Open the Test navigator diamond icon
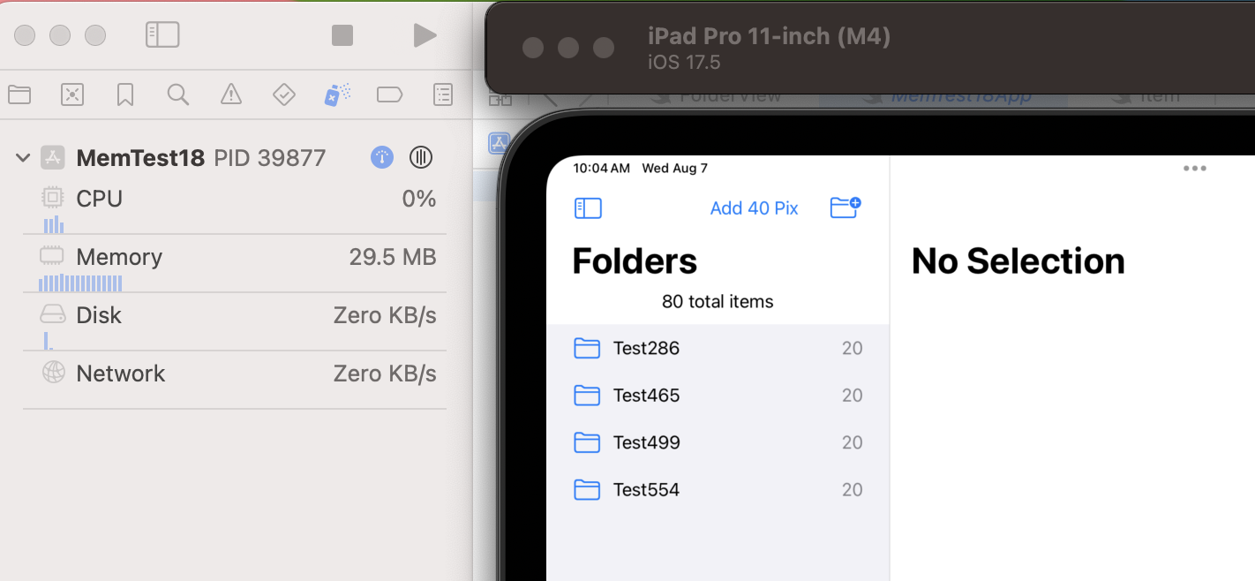The image size is (1255, 581). point(284,94)
